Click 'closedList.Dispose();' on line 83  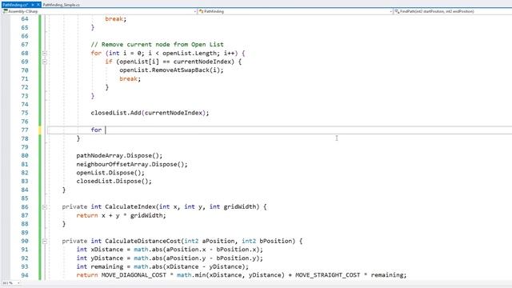coord(114,182)
